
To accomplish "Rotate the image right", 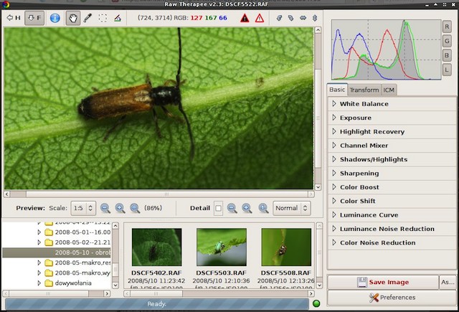I will tap(290, 18).
